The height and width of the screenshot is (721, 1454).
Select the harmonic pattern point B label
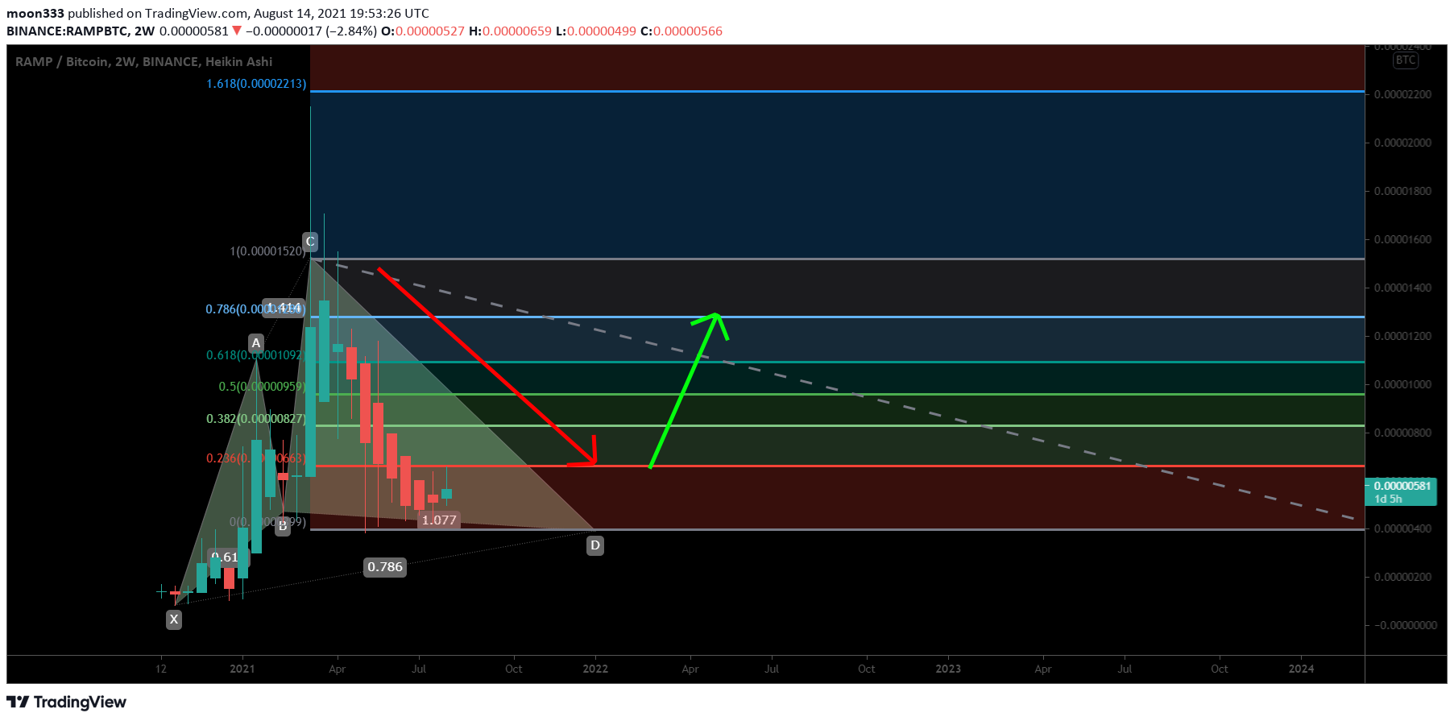click(283, 526)
